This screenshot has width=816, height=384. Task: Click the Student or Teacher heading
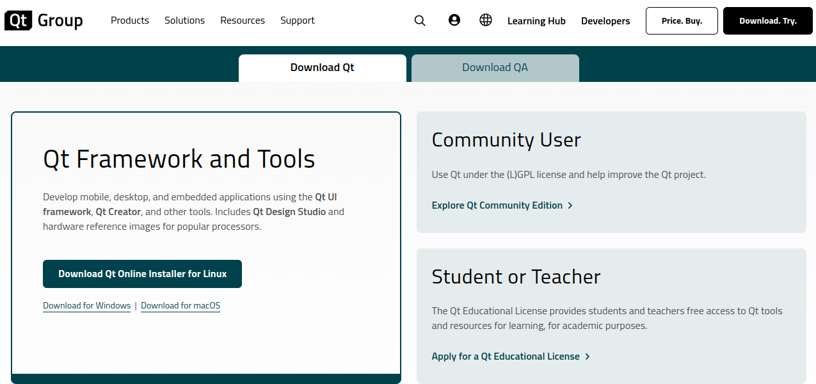[x=516, y=276]
